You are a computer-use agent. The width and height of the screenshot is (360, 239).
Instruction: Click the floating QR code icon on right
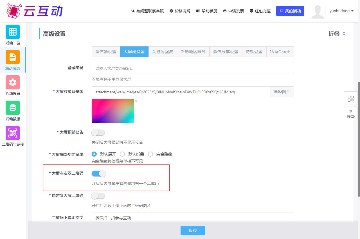pyautogui.click(x=350, y=98)
